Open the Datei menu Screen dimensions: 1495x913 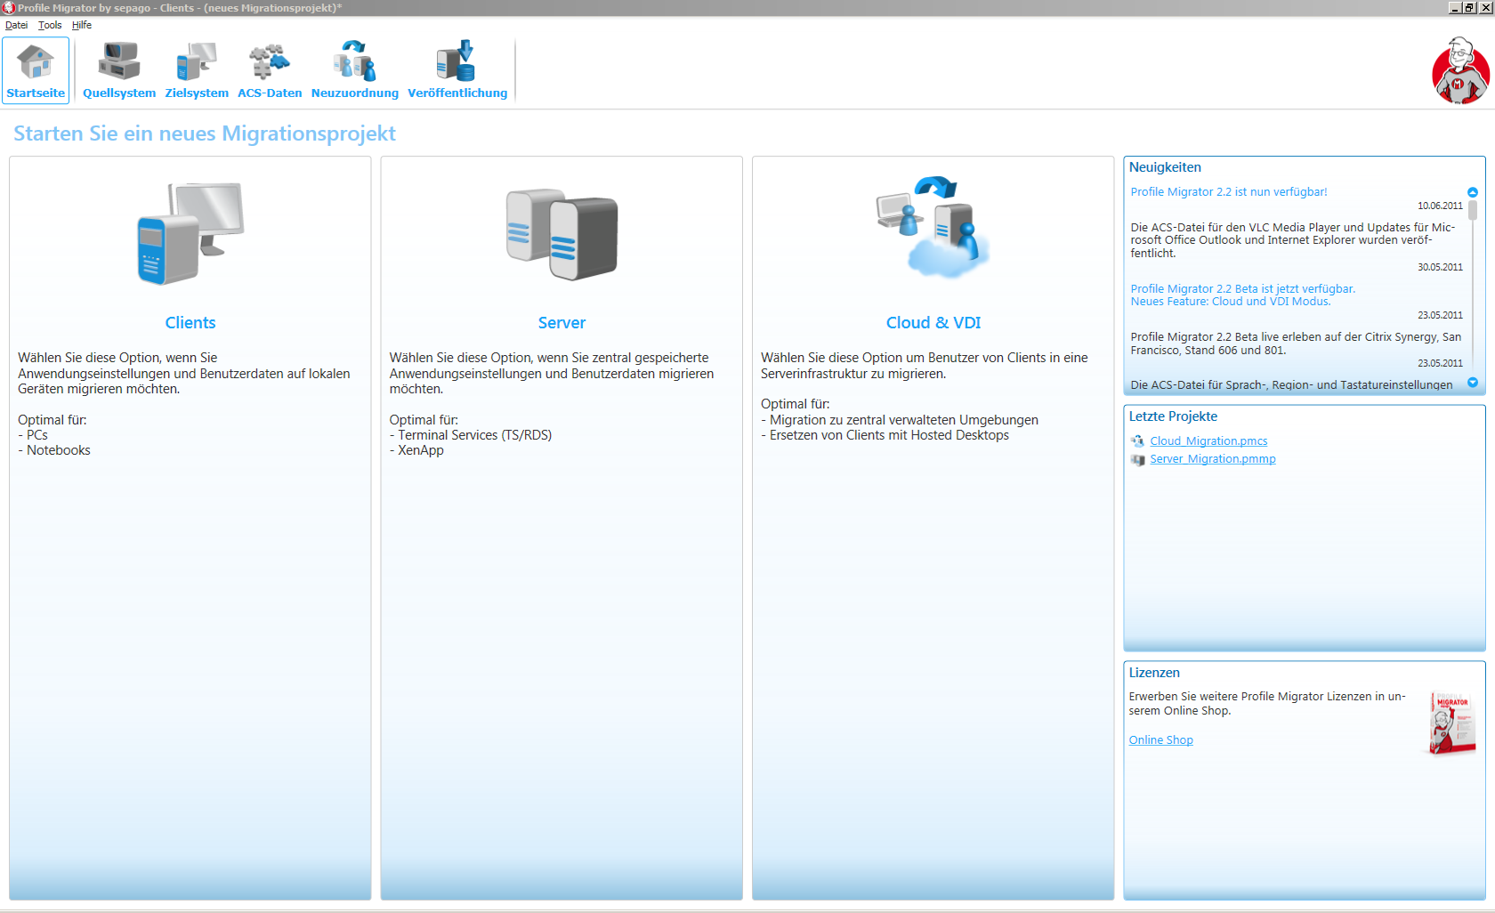pyautogui.click(x=16, y=25)
